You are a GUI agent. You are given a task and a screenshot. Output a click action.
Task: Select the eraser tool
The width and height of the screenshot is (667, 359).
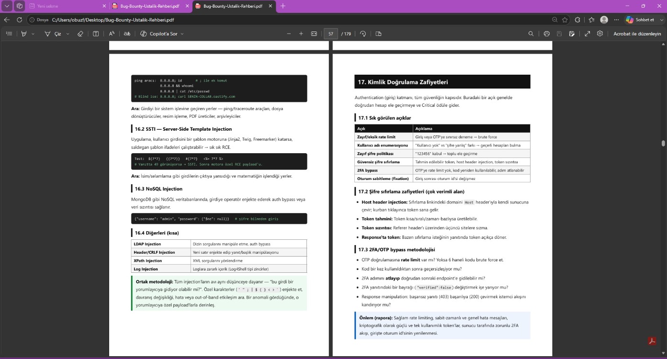tap(80, 34)
